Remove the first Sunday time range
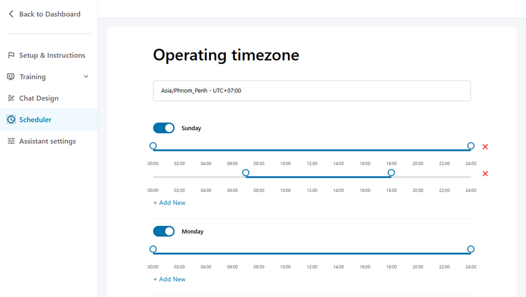Screen dimensions: 526x297 [x=485, y=147]
